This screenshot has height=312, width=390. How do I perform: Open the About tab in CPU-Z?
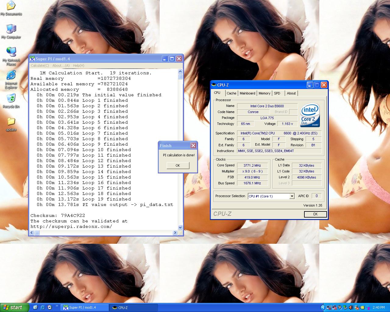point(291,93)
